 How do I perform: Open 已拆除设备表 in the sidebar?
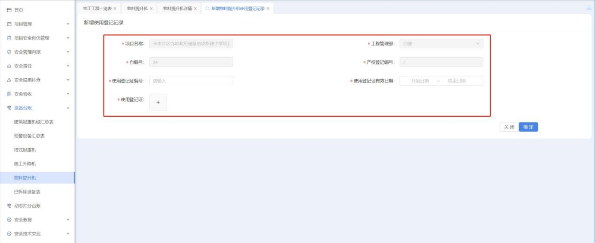pyautogui.click(x=27, y=192)
